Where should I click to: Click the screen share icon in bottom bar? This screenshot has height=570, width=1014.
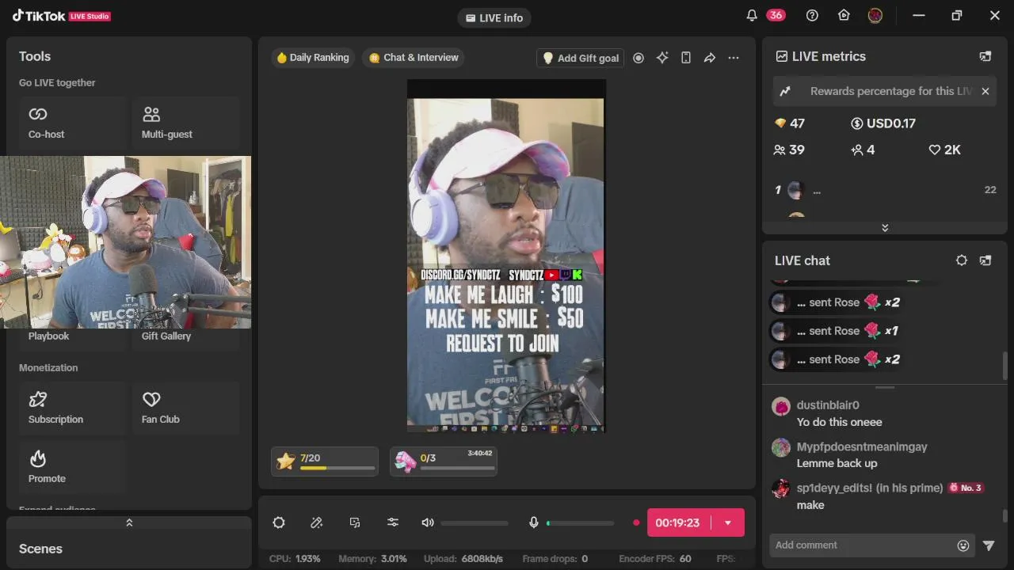(355, 522)
